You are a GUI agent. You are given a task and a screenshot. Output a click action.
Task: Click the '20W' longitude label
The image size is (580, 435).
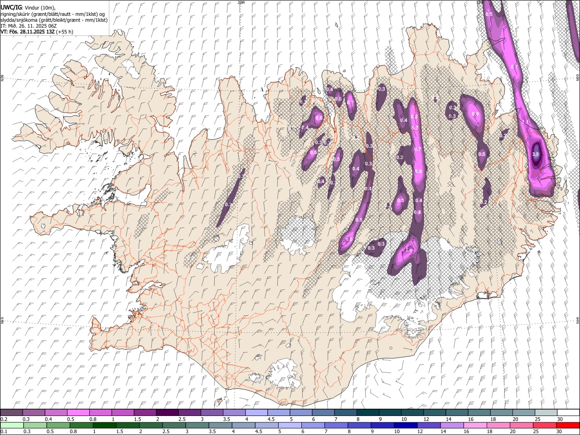click(x=241, y=2)
